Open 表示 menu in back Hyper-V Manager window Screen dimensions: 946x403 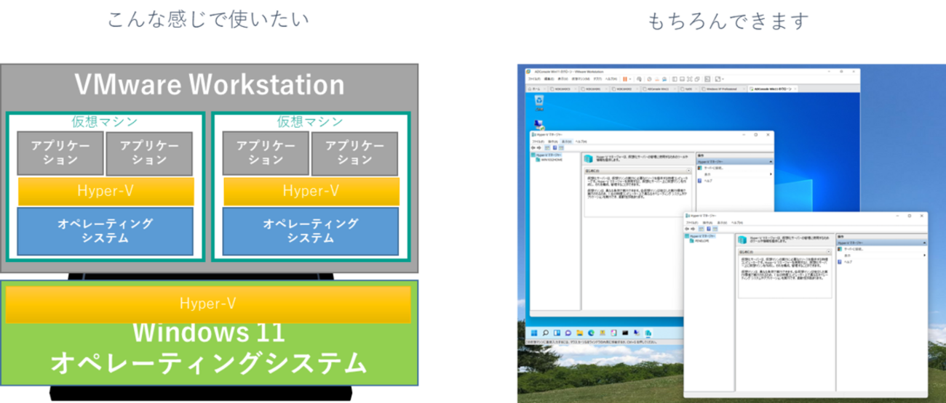567,142
